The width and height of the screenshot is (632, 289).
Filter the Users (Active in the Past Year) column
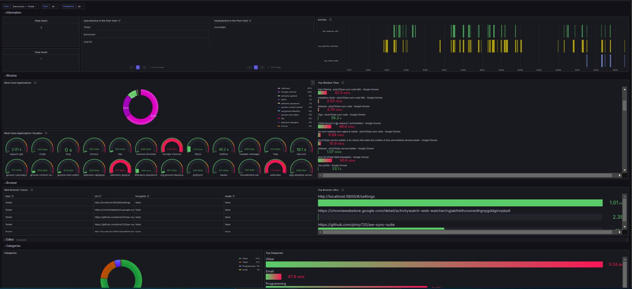(120, 21)
